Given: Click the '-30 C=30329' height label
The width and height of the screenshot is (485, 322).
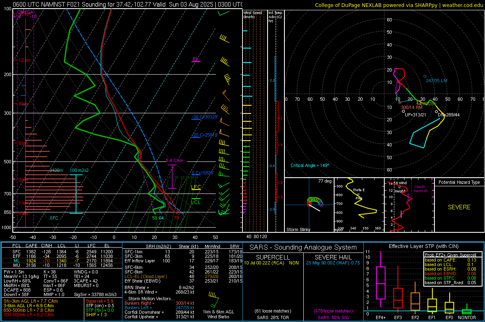Looking at the screenshot, I should pyautogui.click(x=205, y=117).
